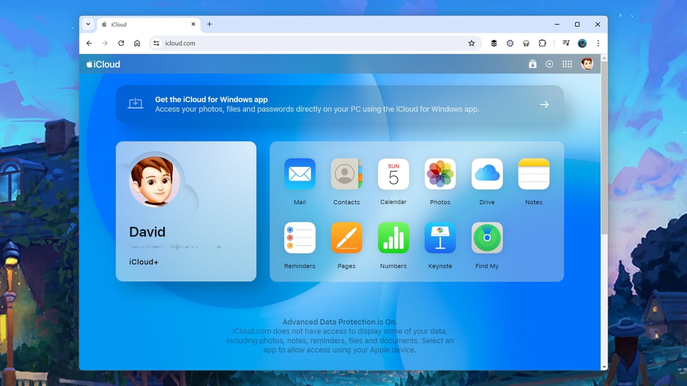Click the arrow to get iCloud for Windows
The image size is (687, 386).
(x=544, y=104)
